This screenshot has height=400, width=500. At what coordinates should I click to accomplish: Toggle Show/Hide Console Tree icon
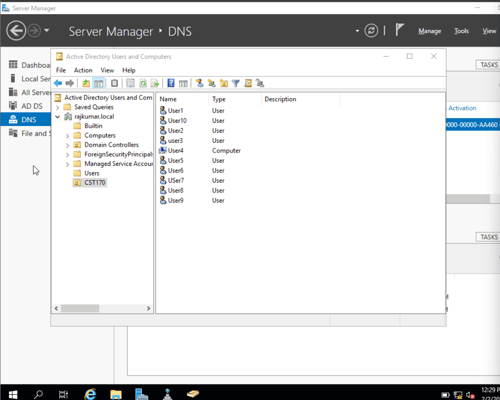point(99,83)
